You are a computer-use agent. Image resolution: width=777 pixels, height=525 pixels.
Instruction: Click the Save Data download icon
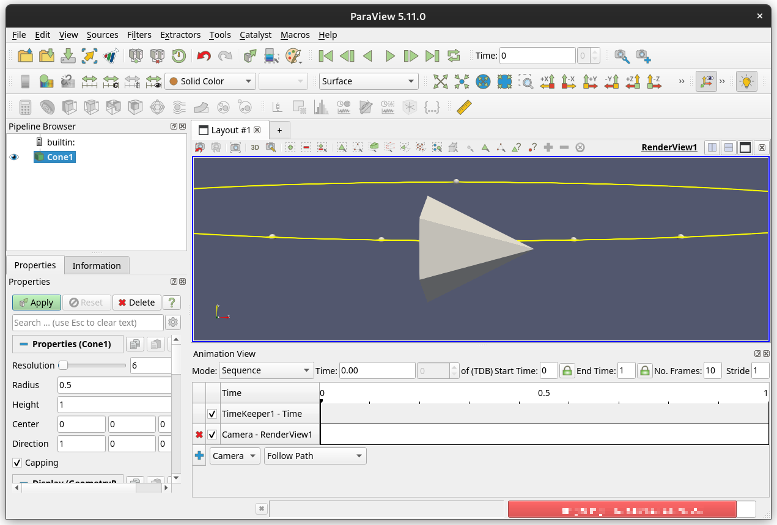pyautogui.click(x=68, y=56)
